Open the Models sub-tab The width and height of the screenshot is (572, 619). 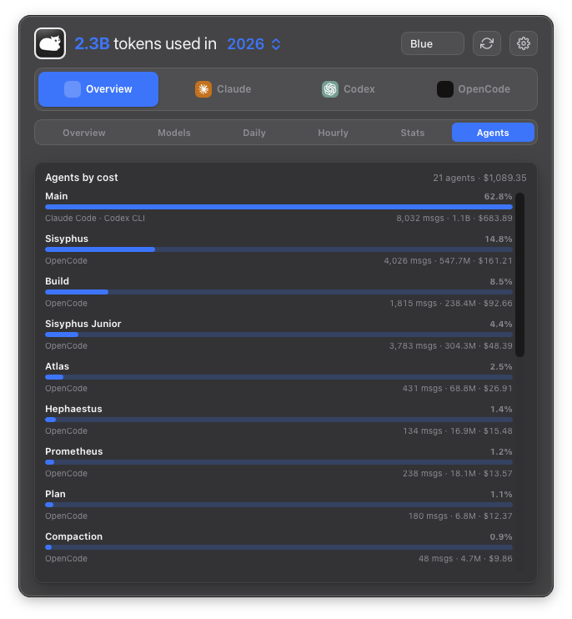tap(174, 133)
